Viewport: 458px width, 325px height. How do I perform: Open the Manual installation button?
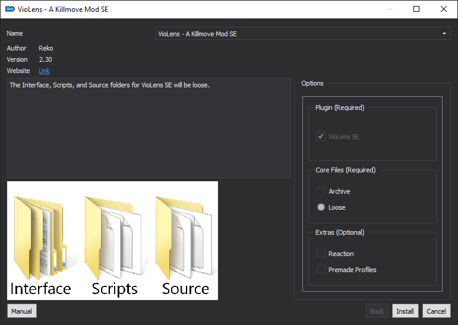pyautogui.click(x=21, y=311)
